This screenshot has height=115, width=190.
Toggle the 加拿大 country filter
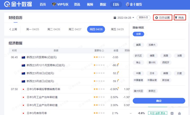[x=152, y=45]
